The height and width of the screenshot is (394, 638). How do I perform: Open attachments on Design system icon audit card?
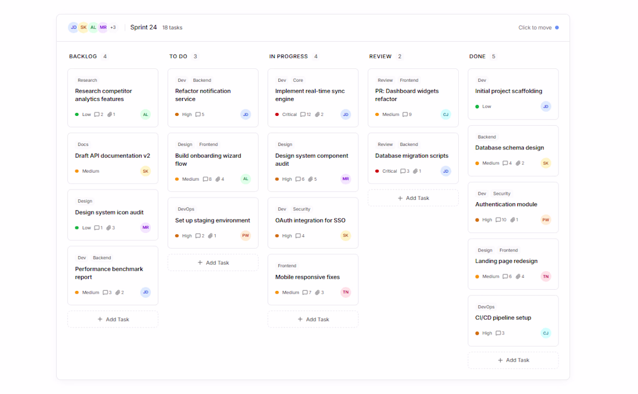pos(109,228)
